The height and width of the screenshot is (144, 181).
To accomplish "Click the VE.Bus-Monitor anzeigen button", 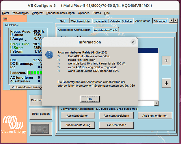I will 26,87.
